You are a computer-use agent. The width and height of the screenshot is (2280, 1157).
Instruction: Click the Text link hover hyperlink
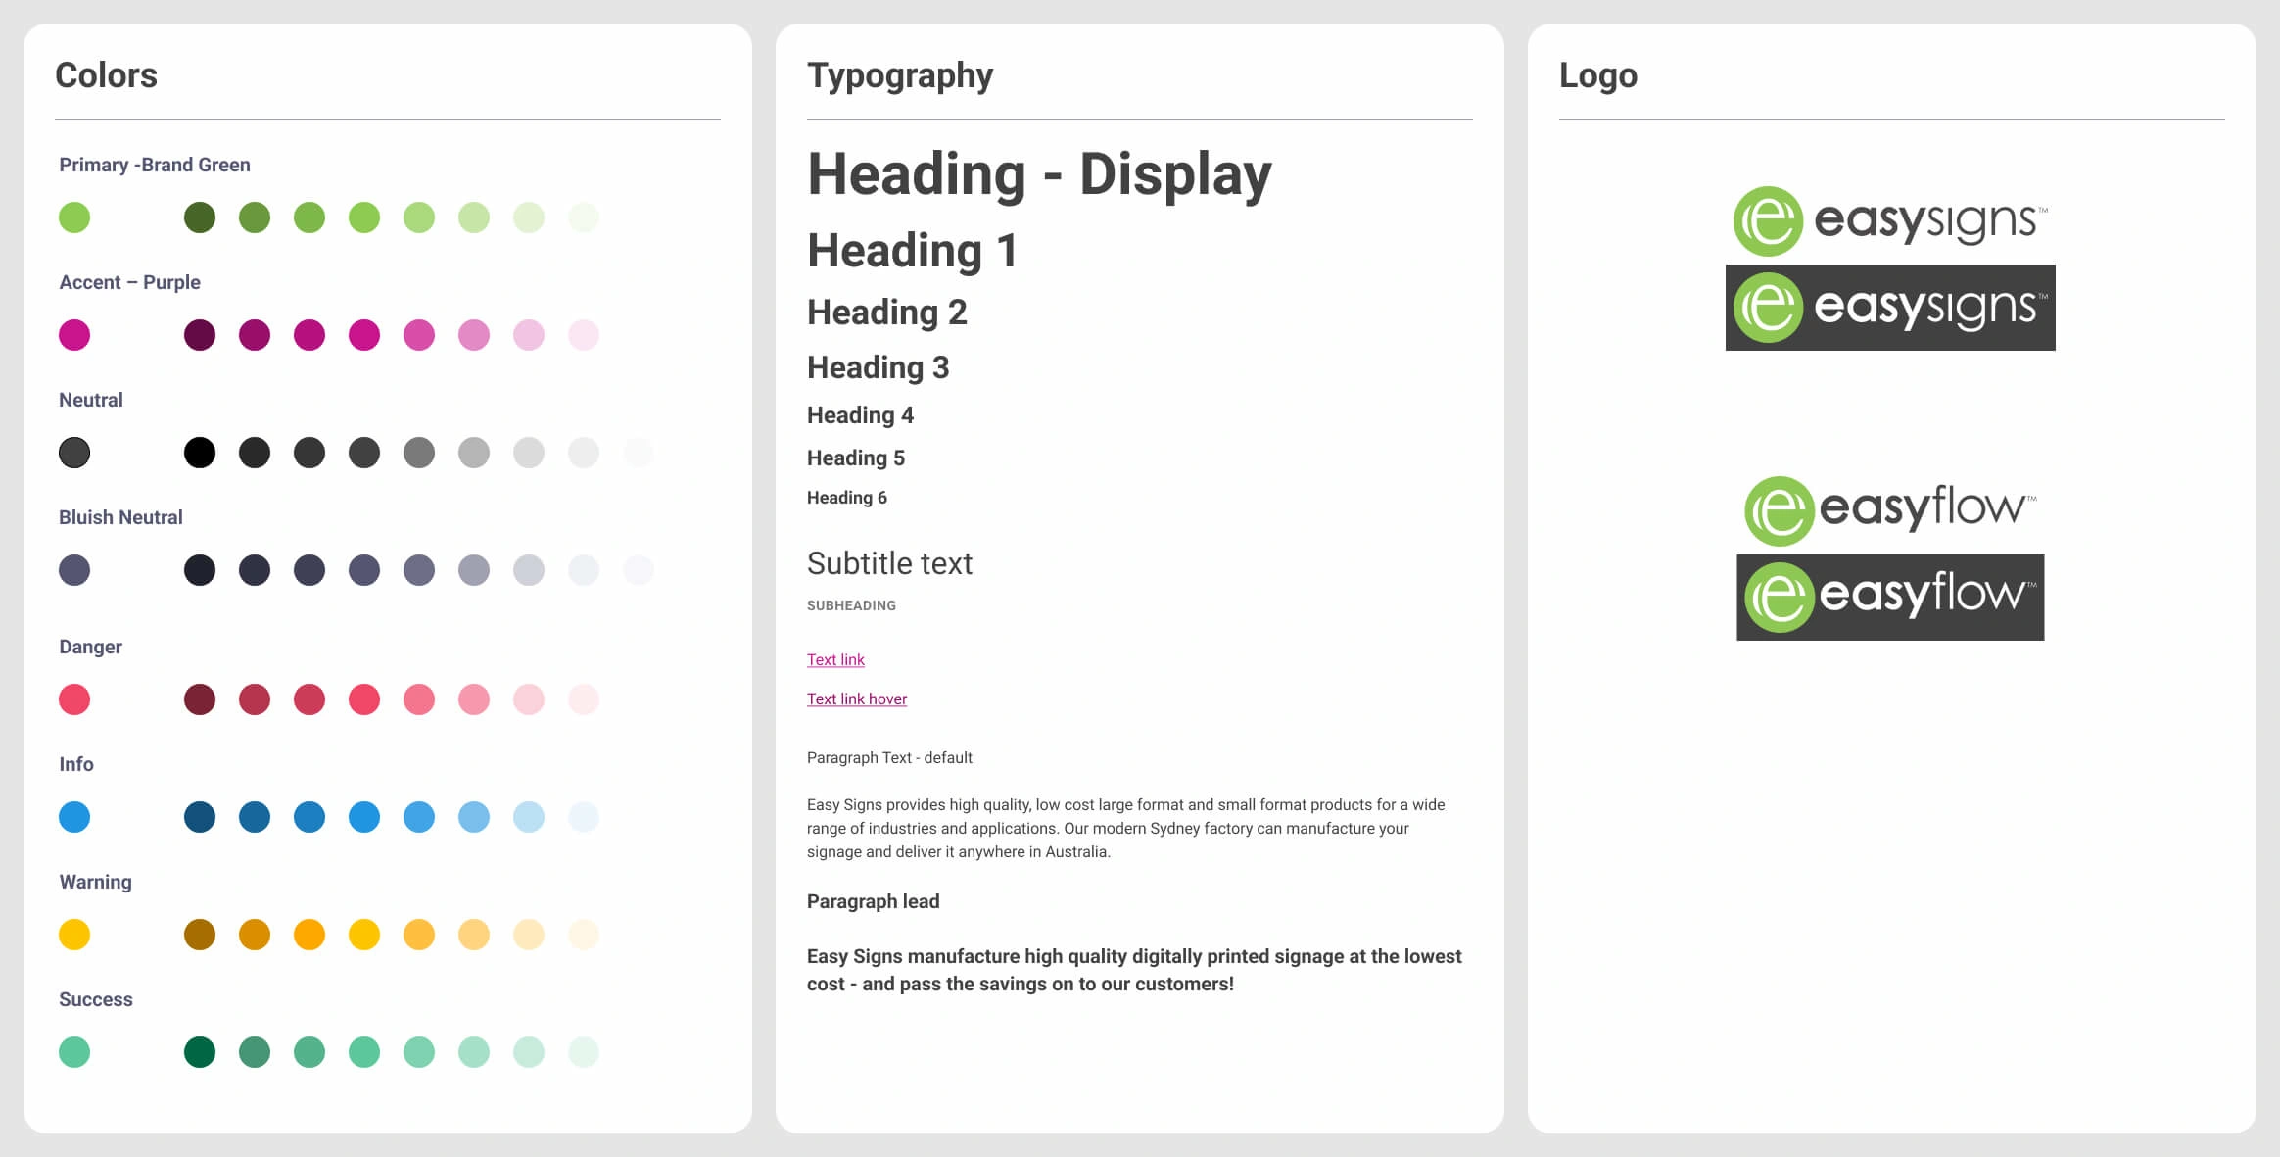point(856,699)
